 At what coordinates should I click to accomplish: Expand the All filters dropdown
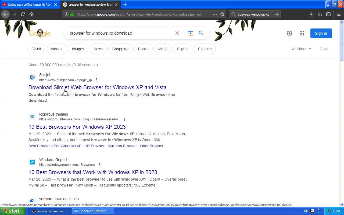(x=302, y=49)
